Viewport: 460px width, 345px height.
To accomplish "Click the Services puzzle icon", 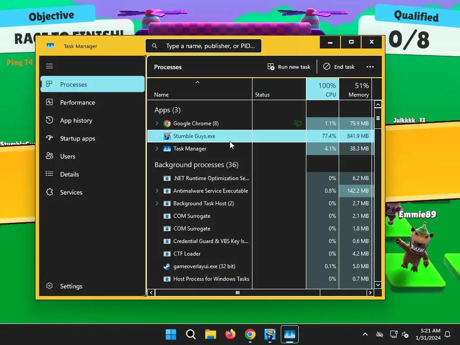I will [x=49, y=192].
